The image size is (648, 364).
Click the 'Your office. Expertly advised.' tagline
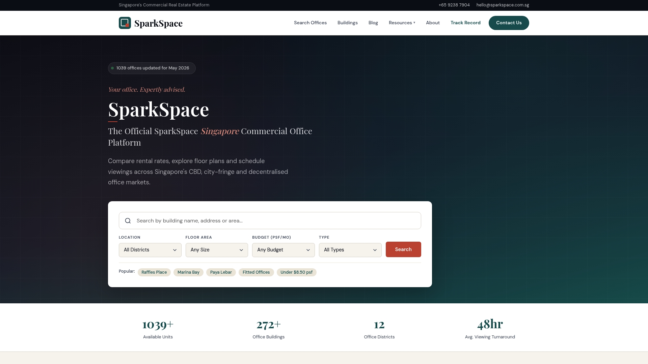point(146,90)
